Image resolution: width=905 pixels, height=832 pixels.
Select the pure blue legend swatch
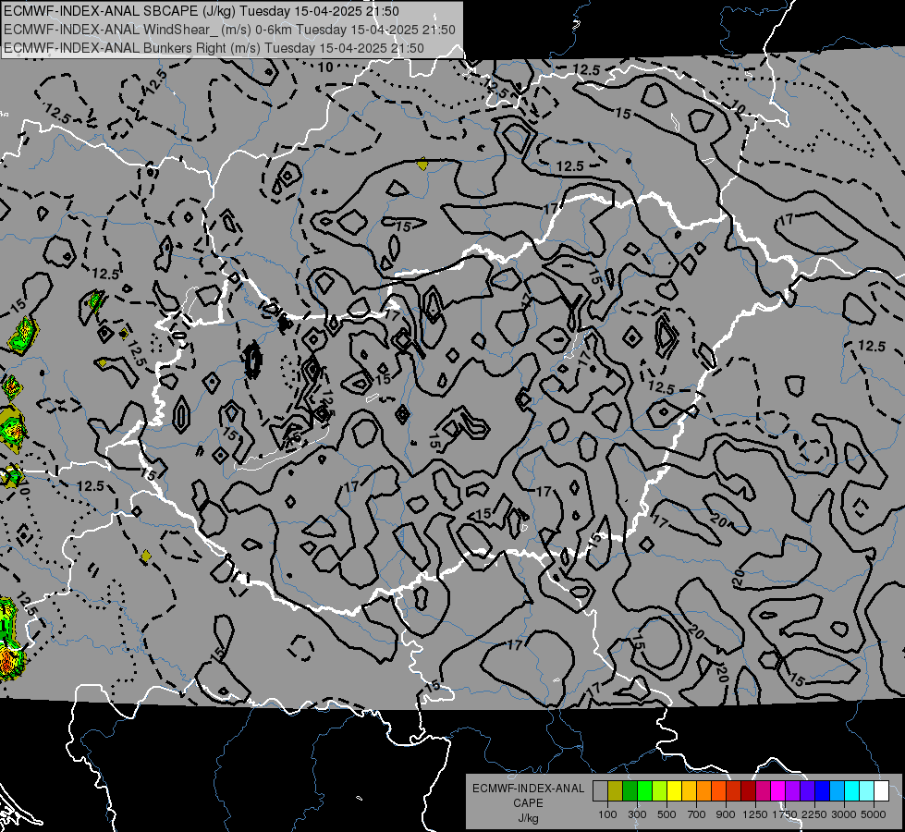(823, 790)
